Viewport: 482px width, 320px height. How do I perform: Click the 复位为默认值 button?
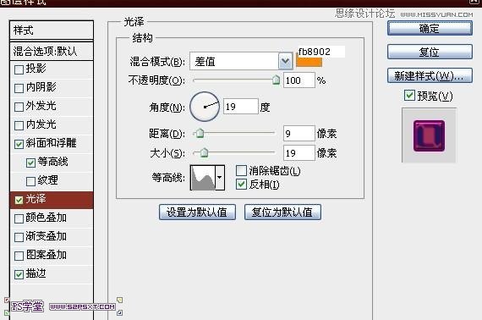(282, 212)
